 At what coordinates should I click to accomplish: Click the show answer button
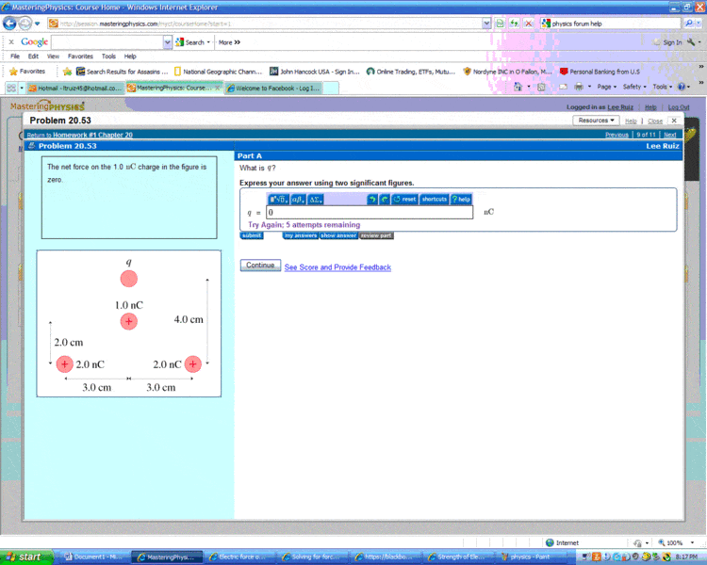[338, 235]
